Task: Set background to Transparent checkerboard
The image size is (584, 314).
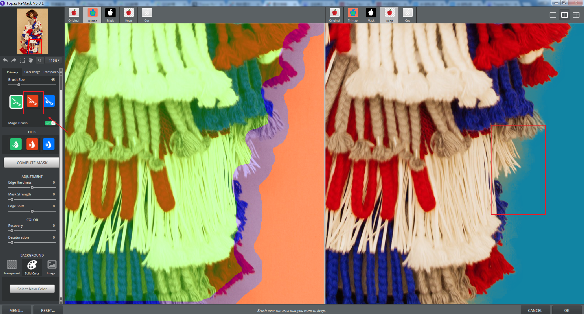Action: tap(12, 267)
